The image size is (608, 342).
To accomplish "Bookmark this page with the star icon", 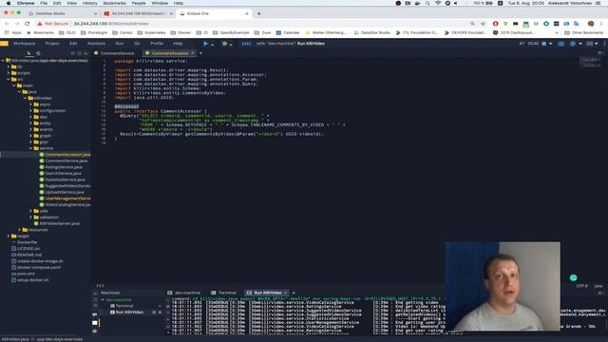I will click(x=483, y=24).
